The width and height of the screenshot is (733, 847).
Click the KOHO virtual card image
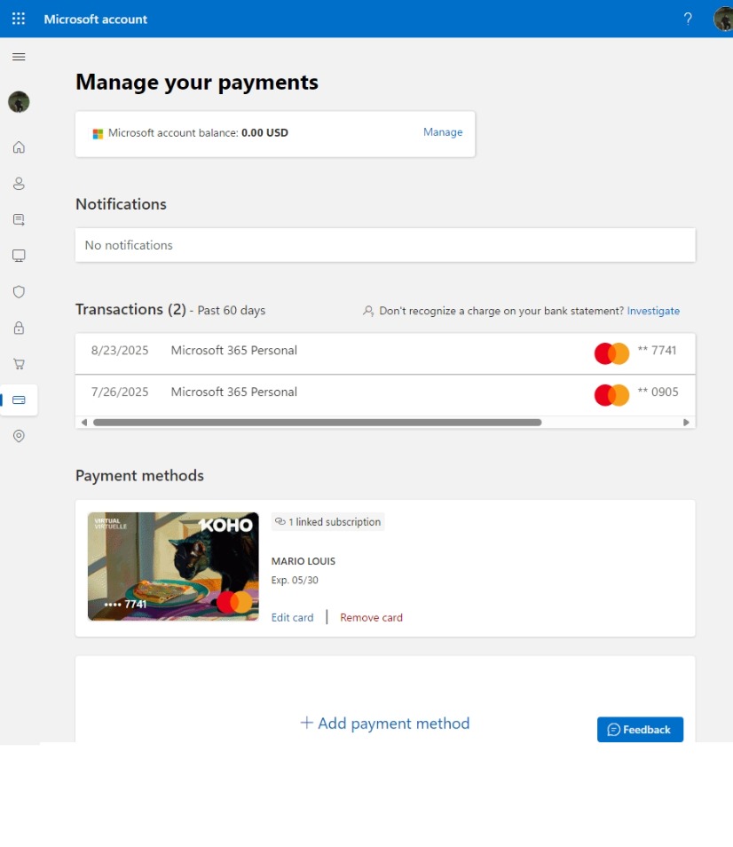click(173, 566)
